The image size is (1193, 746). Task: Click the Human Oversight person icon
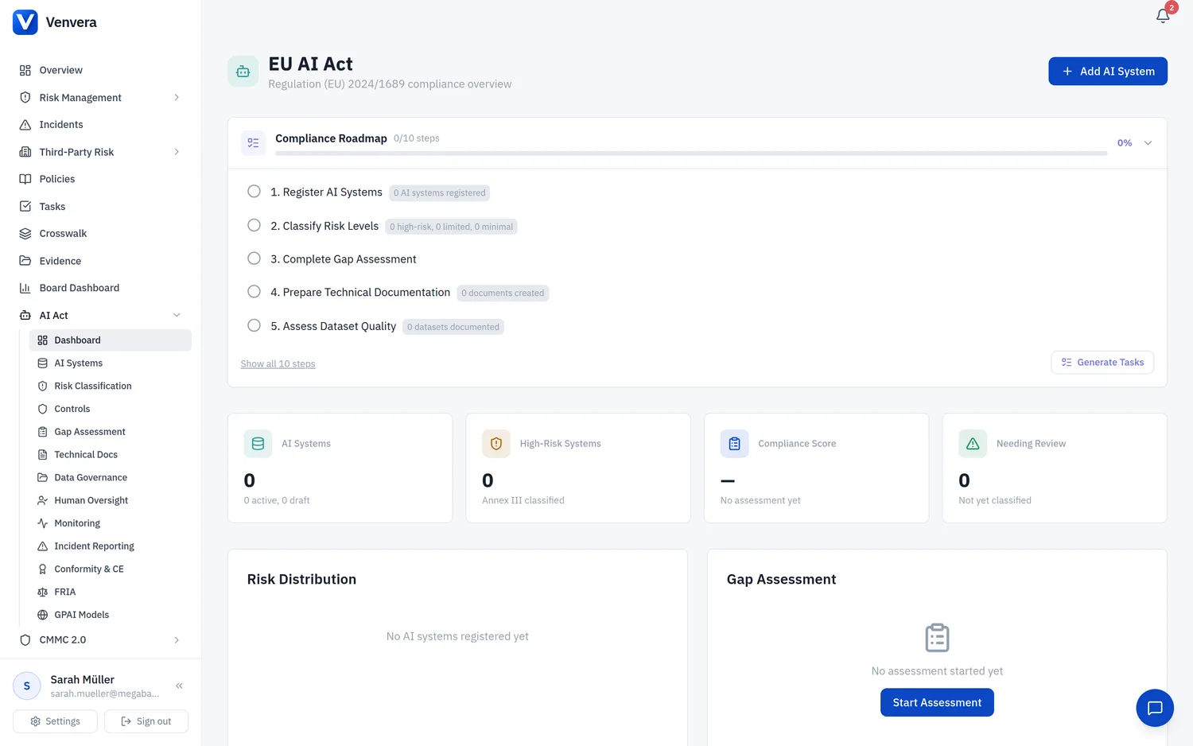43,500
